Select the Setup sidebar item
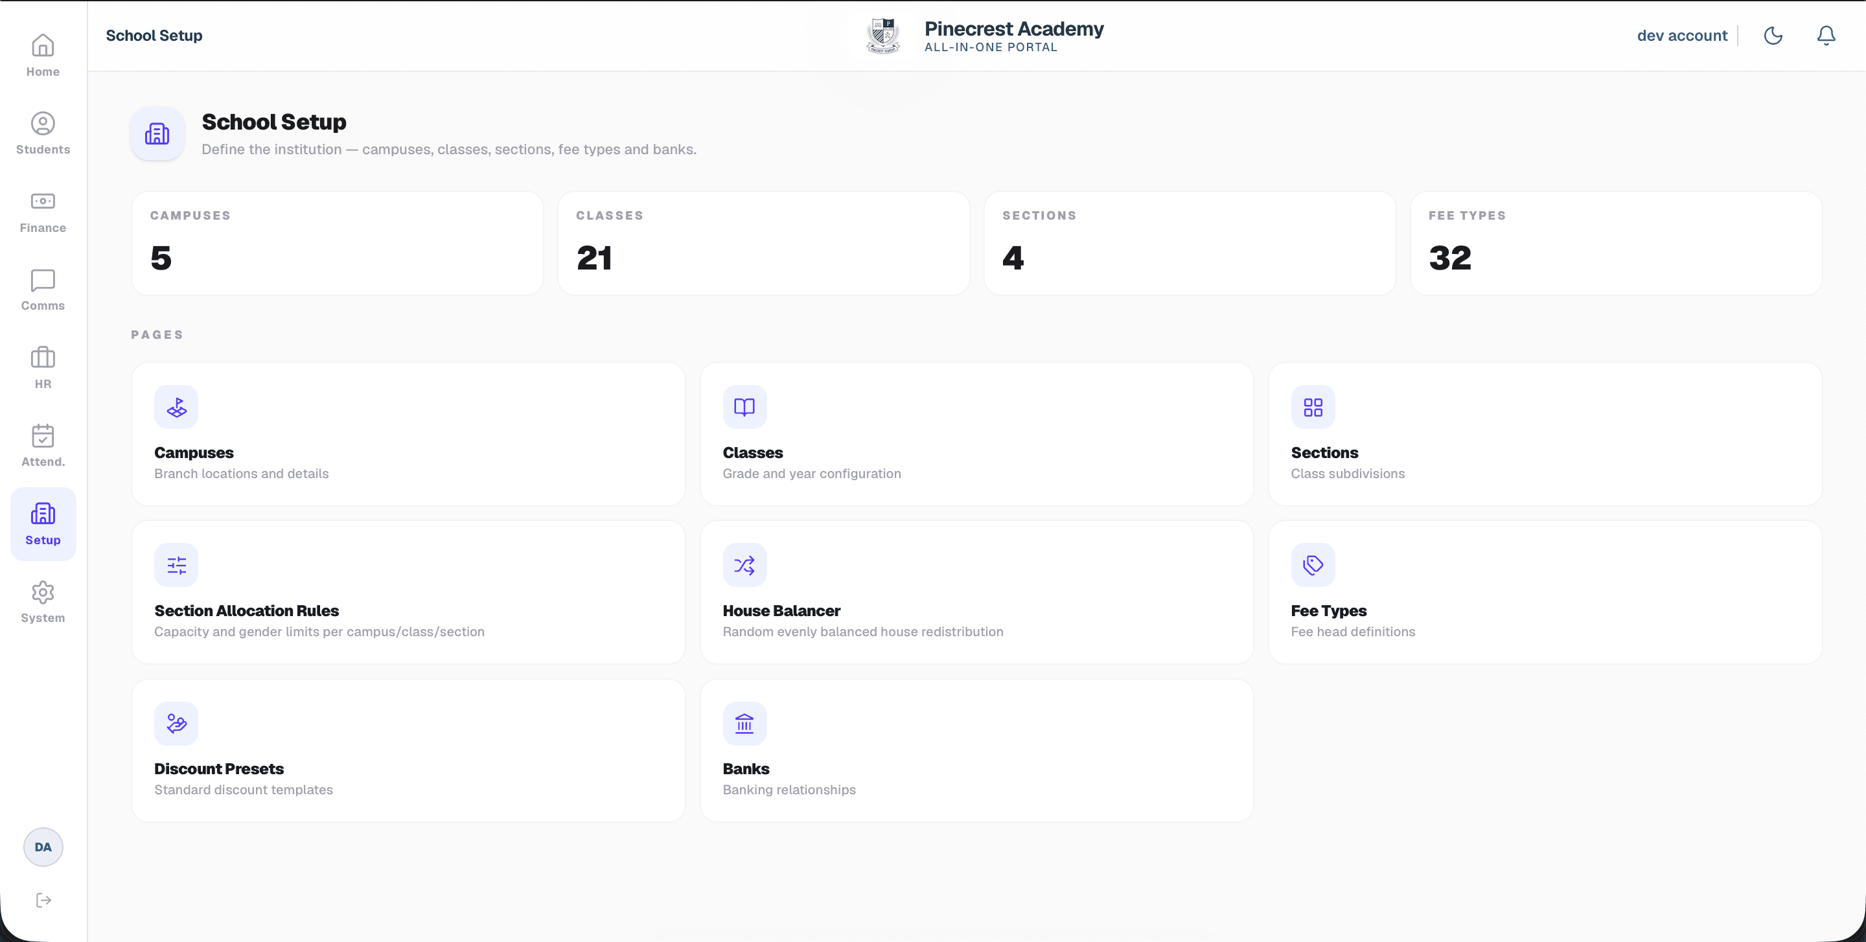 point(43,523)
